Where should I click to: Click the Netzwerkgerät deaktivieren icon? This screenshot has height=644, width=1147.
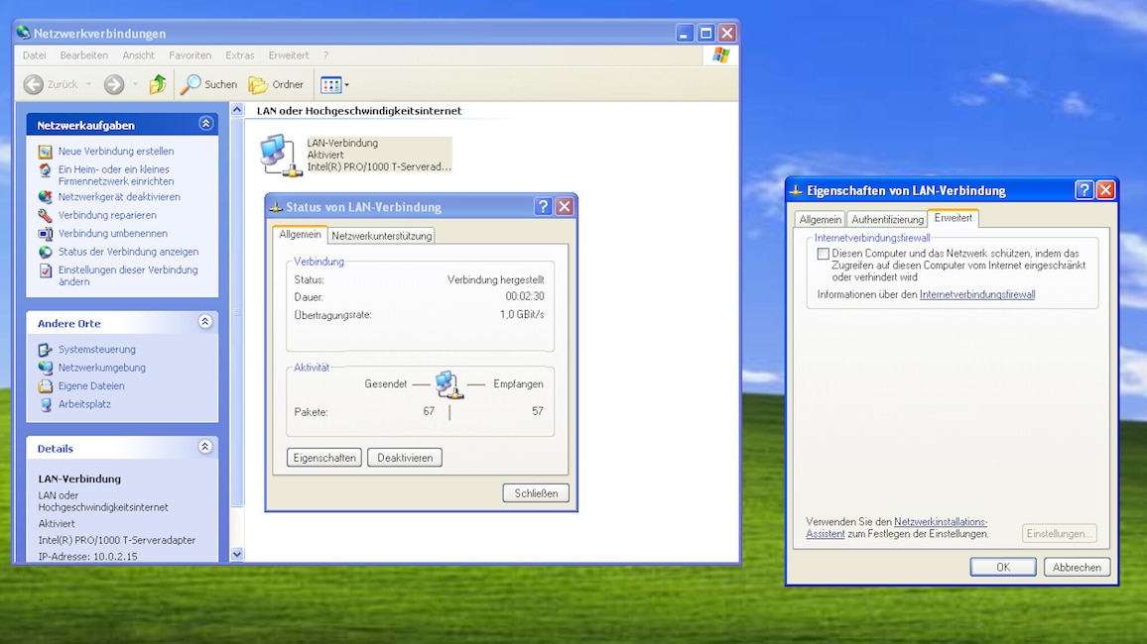[x=46, y=197]
